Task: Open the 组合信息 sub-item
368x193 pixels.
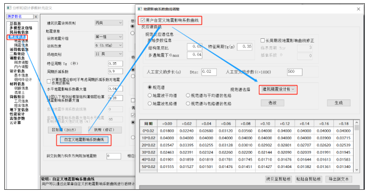Action: point(21,105)
